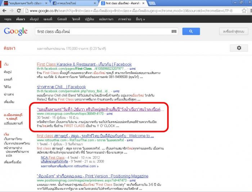This screenshot has width=252, height=192.
Task: Open แปลภาษา from the top bar
Action: pos(106,19)
